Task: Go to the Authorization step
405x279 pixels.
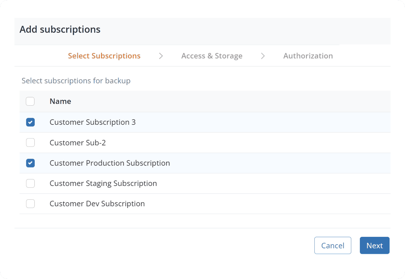Action: click(308, 56)
